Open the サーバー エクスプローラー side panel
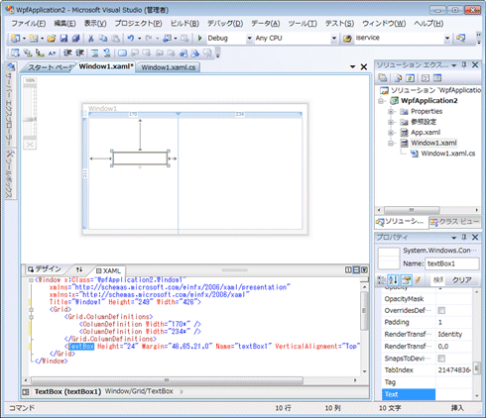The height and width of the screenshot is (418, 486). point(10,104)
